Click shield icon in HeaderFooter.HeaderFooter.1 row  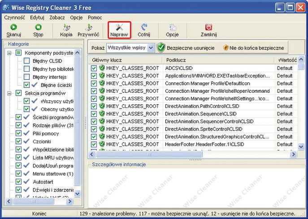tap(102, 144)
